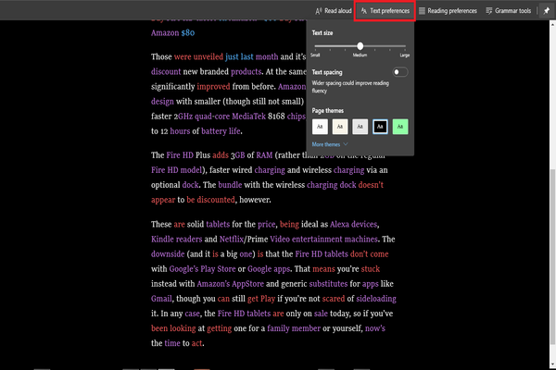This screenshot has height=370, width=556.
Task: Click the scrollbar down arrow
Action: coord(552,364)
